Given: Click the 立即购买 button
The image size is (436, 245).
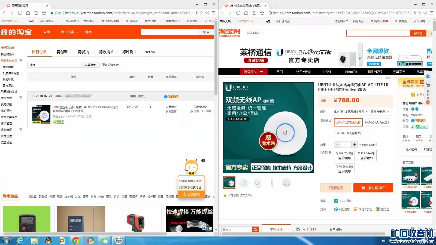Looking at the screenshot, I should [336, 188].
